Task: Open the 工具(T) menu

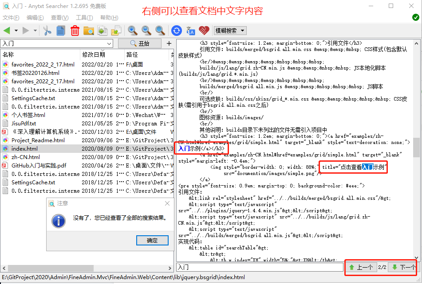Action: pyautogui.click(x=84, y=18)
